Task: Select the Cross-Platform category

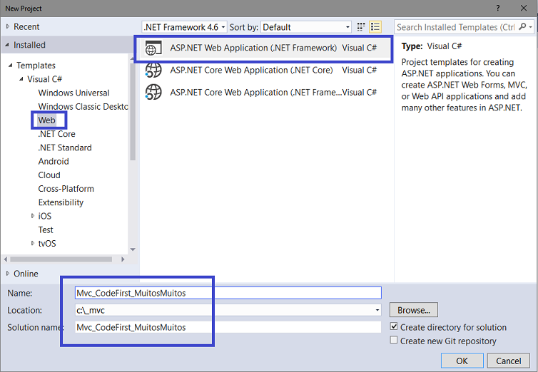Action: click(66, 189)
